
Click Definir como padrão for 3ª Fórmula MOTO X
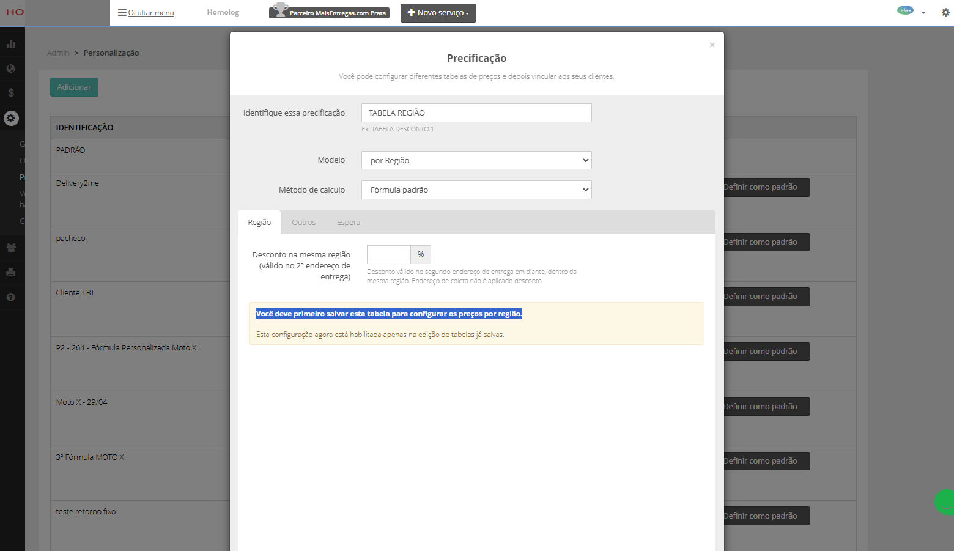click(766, 461)
